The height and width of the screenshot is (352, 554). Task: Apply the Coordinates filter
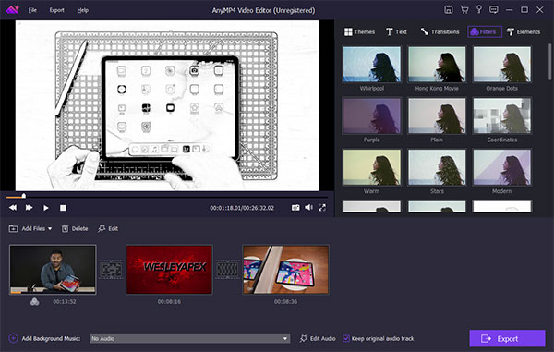(501, 115)
